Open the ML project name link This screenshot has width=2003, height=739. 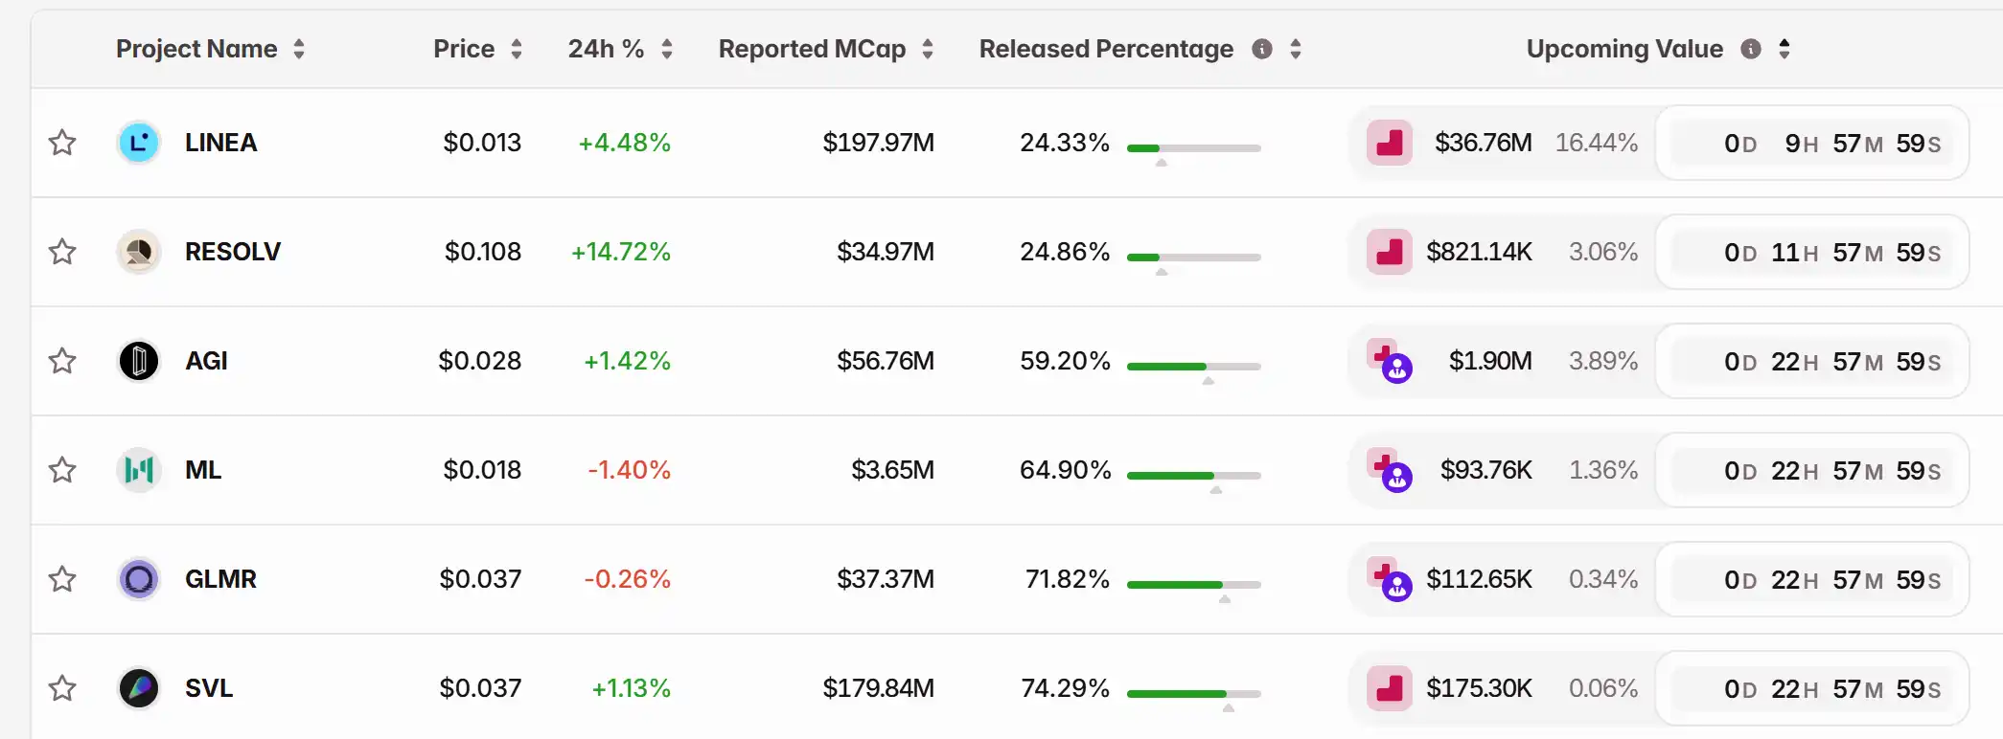coord(203,470)
